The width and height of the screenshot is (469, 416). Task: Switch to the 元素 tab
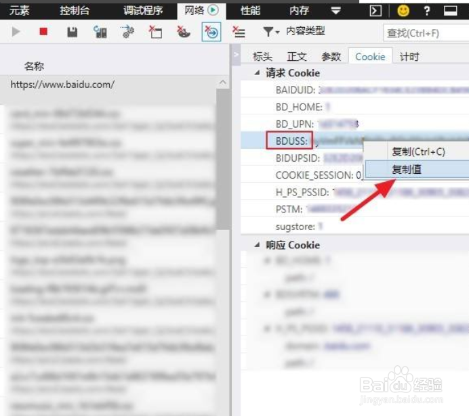[x=20, y=11]
